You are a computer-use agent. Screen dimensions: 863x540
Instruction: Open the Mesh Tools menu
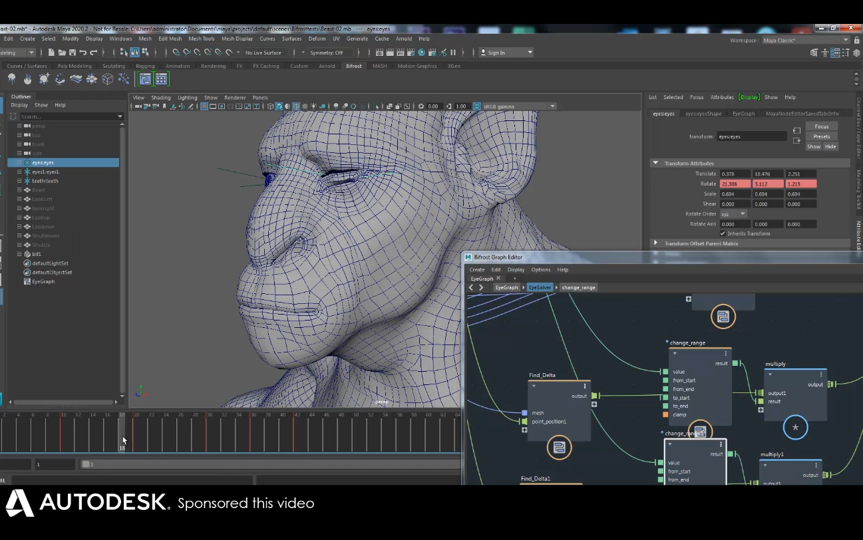click(x=202, y=39)
